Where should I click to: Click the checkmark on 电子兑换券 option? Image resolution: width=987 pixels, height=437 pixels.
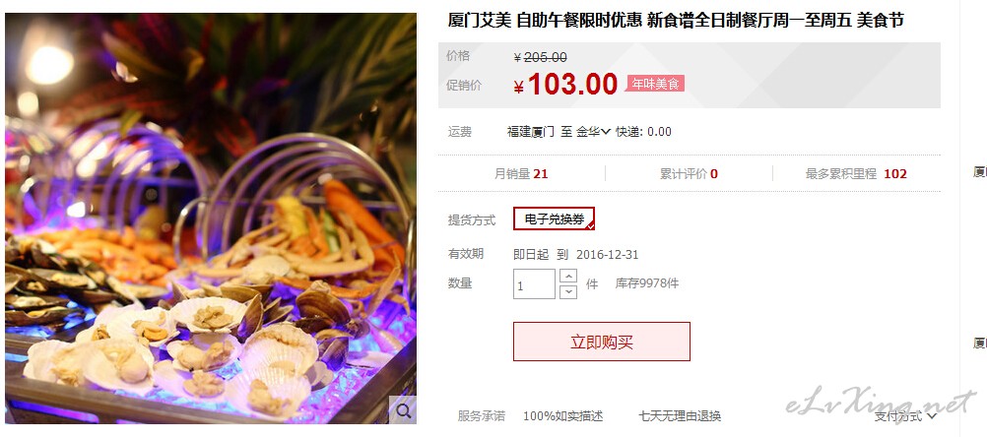click(590, 225)
